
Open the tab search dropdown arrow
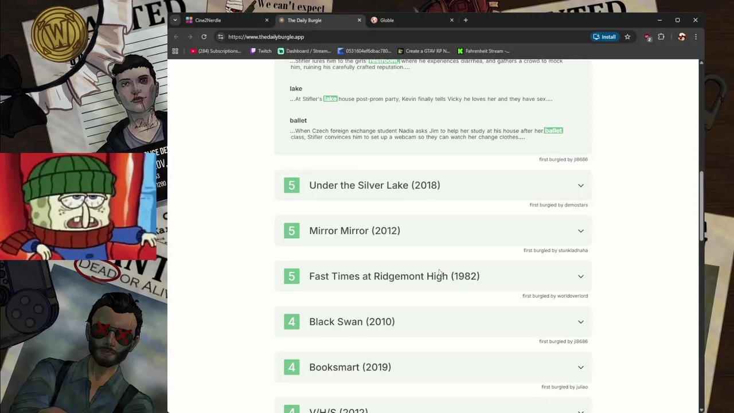point(176,20)
